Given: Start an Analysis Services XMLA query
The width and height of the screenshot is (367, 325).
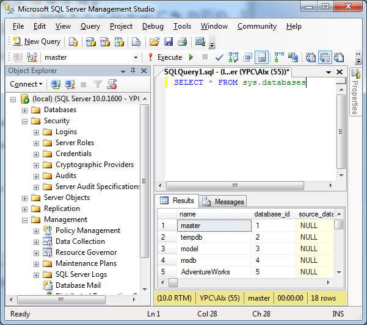Looking at the screenshot, I should tap(119, 42).
